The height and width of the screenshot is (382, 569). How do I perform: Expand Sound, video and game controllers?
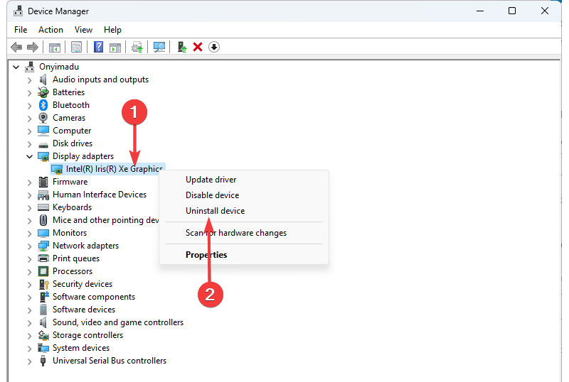pos(29,323)
